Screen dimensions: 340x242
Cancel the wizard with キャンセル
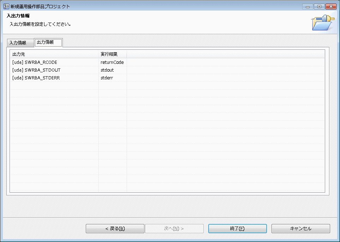(x=301, y=229)
